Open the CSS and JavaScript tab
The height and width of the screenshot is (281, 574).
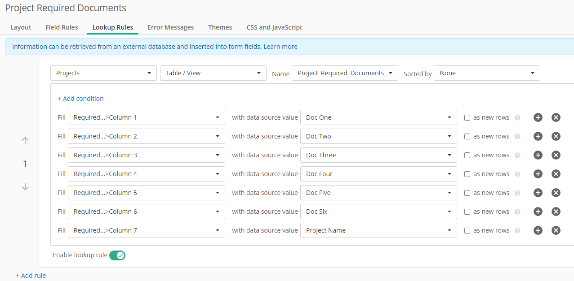click(x=274, y=27)
